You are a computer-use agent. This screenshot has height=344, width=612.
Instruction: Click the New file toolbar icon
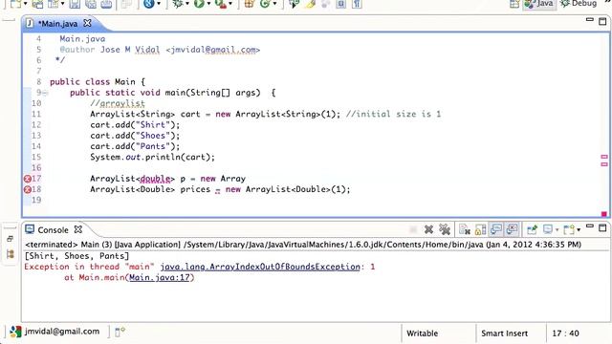pos(15,4)
